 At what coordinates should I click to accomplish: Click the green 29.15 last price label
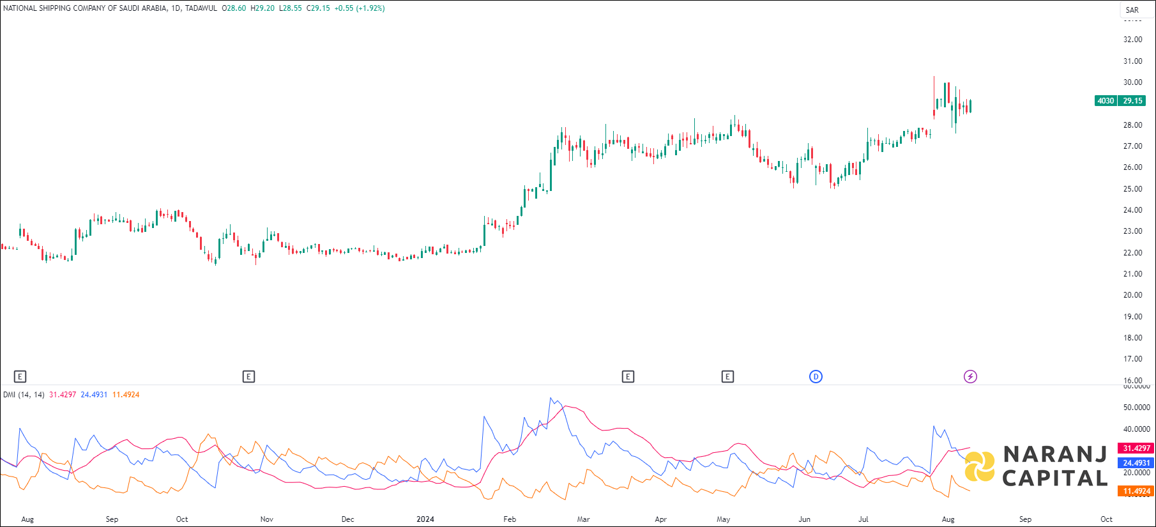(x=1133, y=101)
